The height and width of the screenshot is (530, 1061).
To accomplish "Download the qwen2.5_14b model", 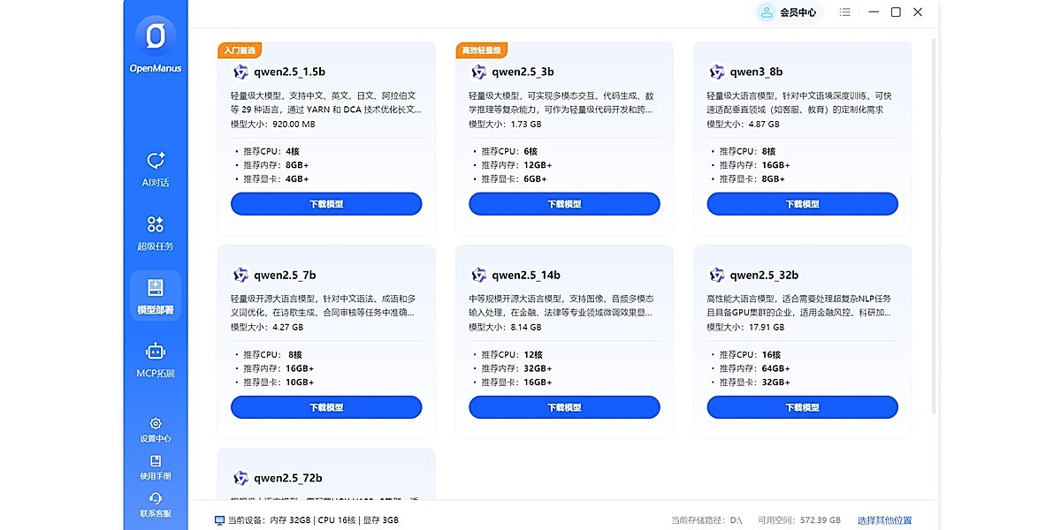I will tap(564, 407).
